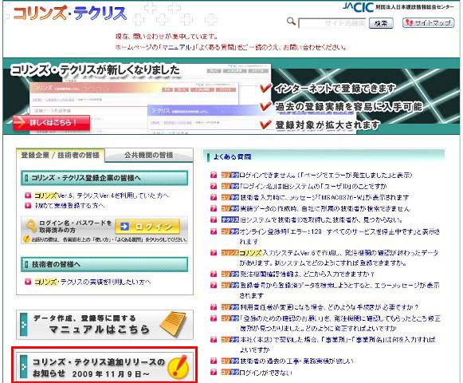Click the question icon beside 利用責任者が変更 FAQ
Image resolution: width=463 pixels, height=383 pixels.
coord(214,307)
